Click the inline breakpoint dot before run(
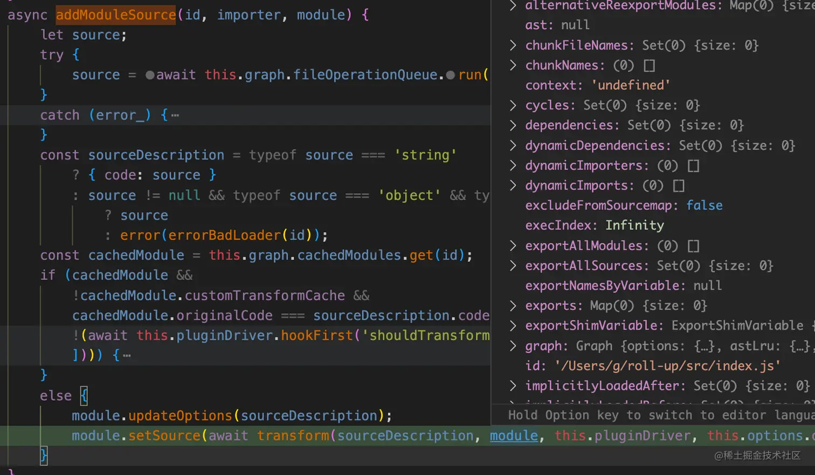Image resolution: width=815 pixels, height=475 pixels. pos(451,75)
